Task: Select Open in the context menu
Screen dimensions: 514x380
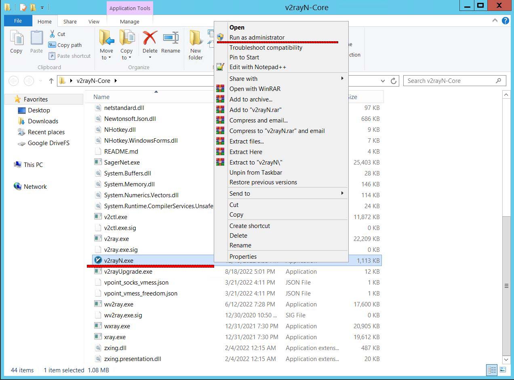Action: point(237,27)
